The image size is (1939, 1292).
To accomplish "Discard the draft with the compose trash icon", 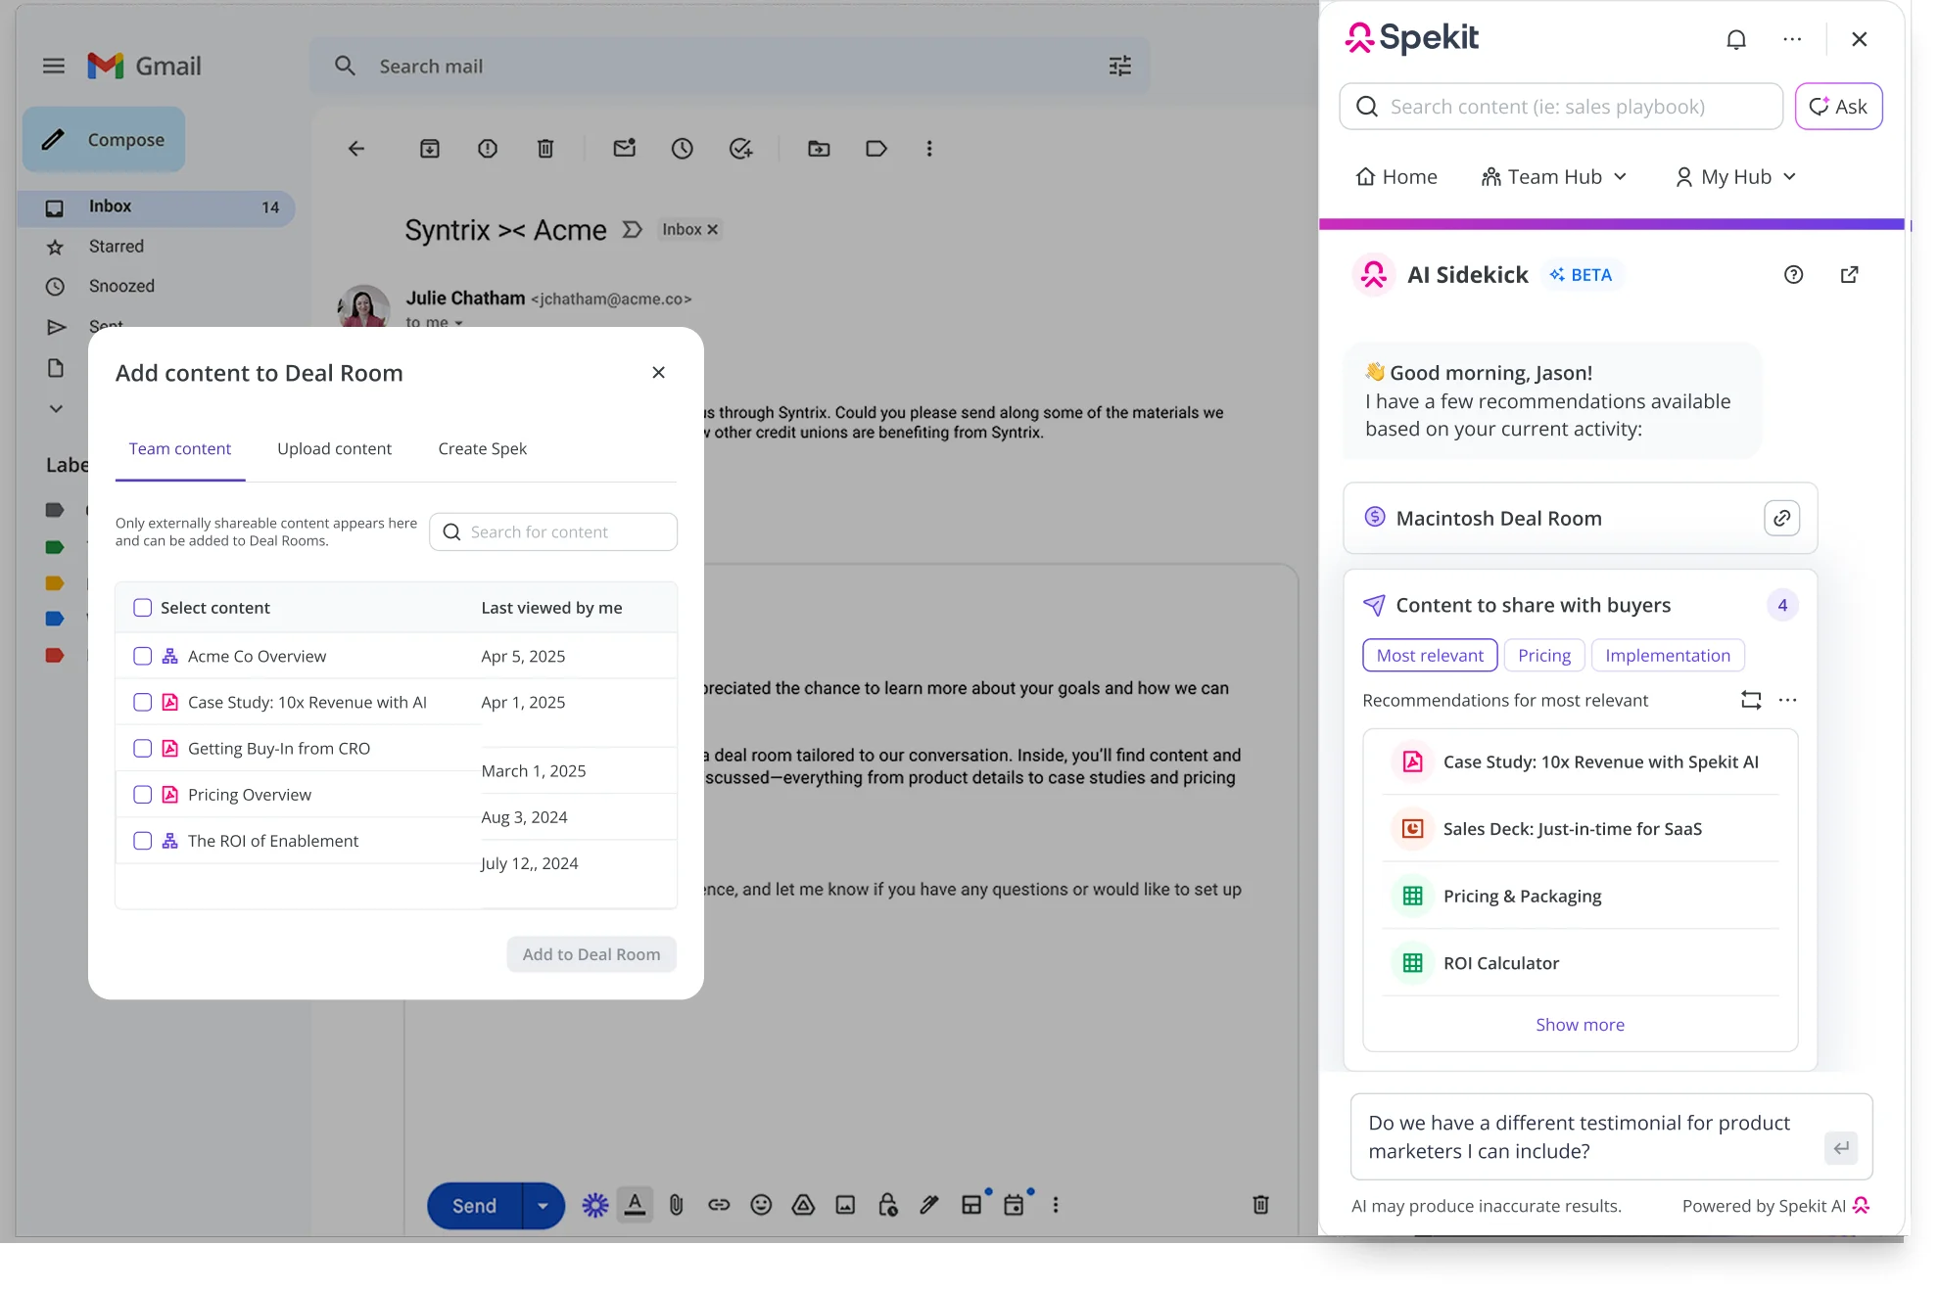I will point(1261,1205).
